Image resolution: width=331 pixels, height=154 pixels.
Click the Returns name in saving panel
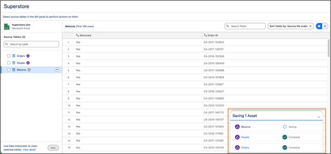[x=246, y=127]
